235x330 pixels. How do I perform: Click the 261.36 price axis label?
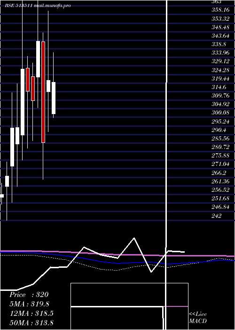(x=220, y=181)
